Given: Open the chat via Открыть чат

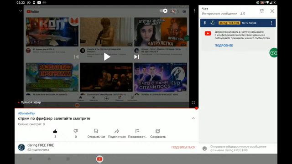Looking at the screenshot, I should [96, 133].
